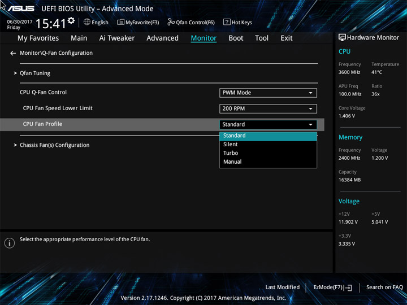Click the CPU heading in Hardware Monitor
This screenshot has height=305, width=407.
(x=344, y=51)
